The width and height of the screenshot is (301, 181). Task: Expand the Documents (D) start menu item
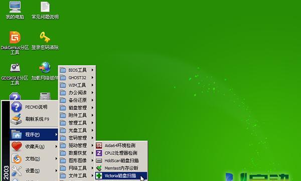coord(34,159)
